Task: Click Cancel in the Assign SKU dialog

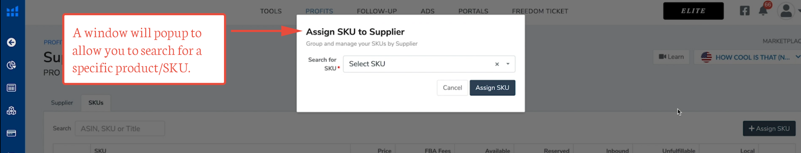Action: point(452,88)
